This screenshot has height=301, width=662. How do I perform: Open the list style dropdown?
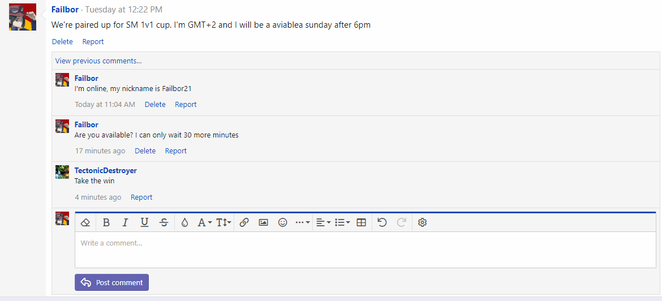coord(342,222)
